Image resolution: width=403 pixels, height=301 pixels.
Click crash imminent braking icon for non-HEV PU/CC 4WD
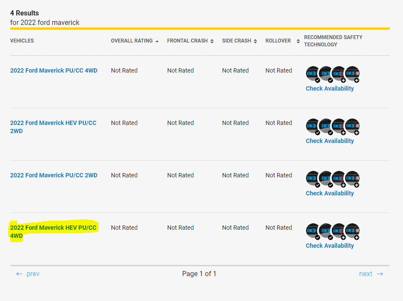[339, 74]
